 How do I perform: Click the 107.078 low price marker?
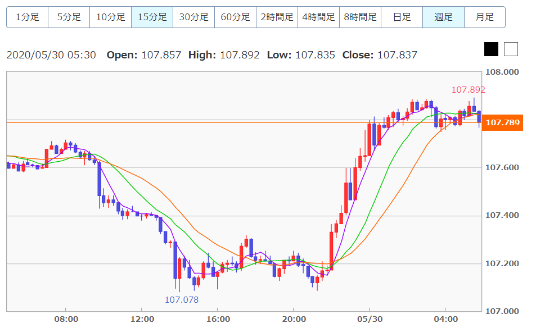(x=182, y=300)
